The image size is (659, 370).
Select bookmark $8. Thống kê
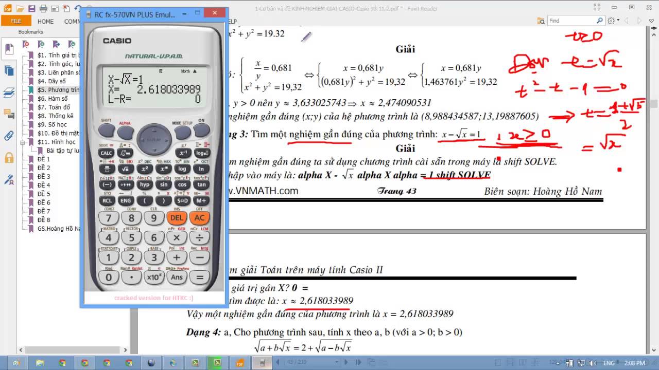(55, 116)
